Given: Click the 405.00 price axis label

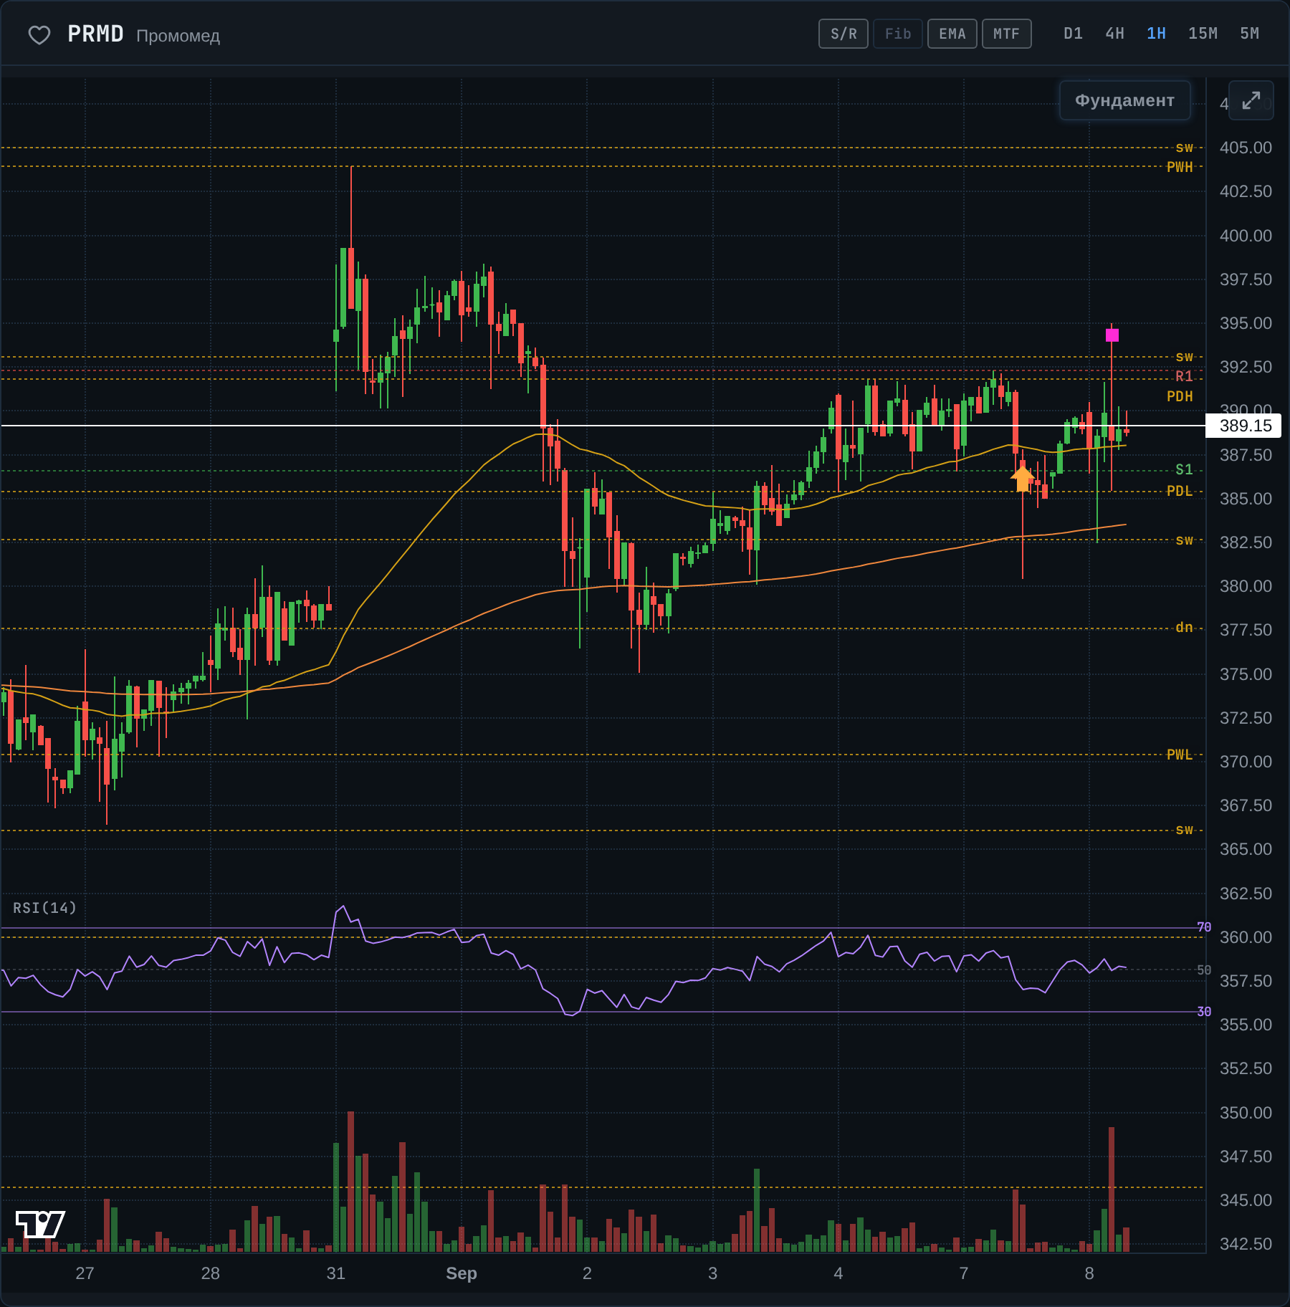Looking at the screenshot, I should [1246, 148].
